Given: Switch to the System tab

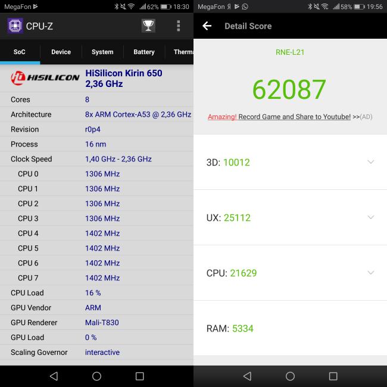Looking at the screenshot, I should click(x=102, y=52).
